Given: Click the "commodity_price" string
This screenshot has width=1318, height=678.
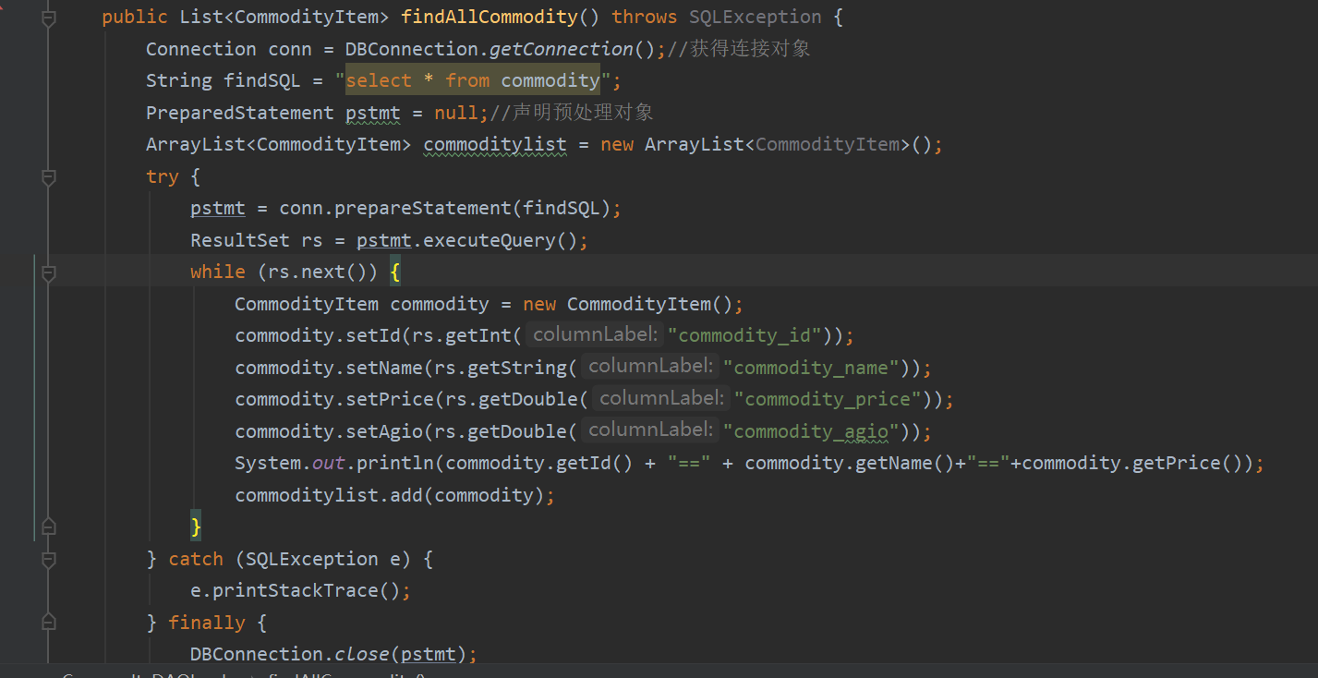Looking at the screenshot, I should 833,399.
